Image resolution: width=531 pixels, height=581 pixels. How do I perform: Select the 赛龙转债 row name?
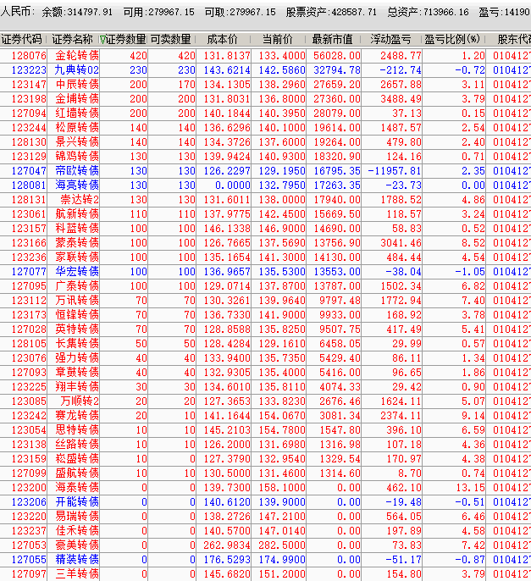point(77,415)
